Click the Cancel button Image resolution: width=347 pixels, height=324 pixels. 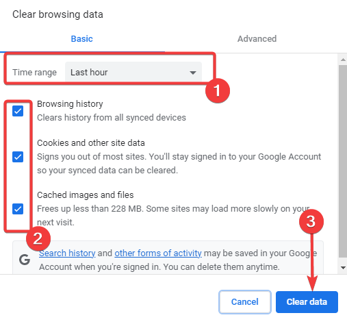245,302
